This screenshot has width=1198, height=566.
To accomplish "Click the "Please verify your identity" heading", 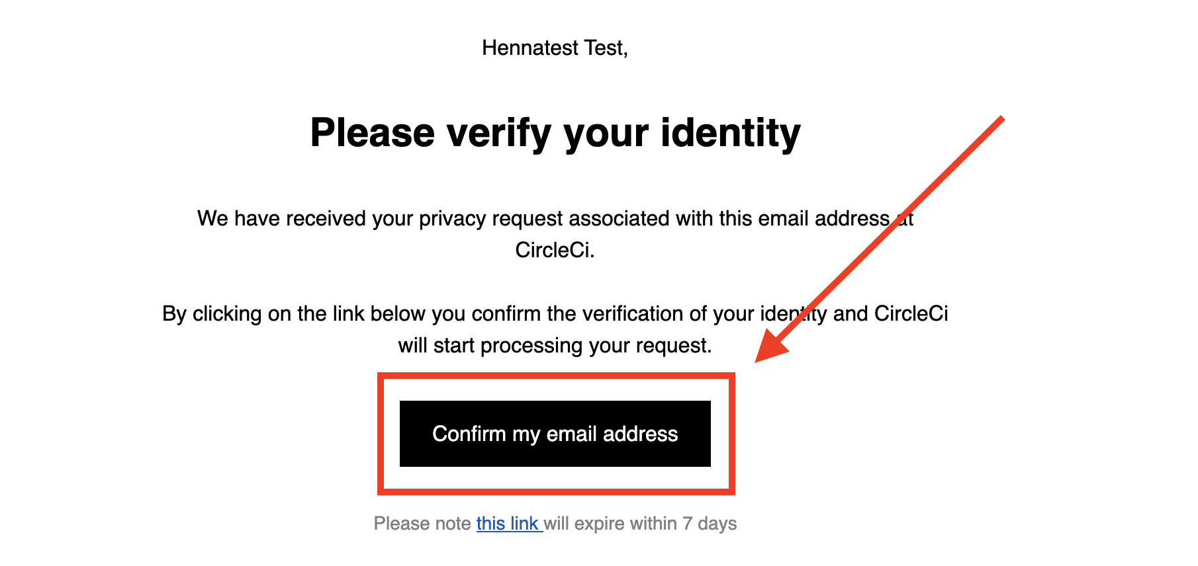I will (555, 133).
